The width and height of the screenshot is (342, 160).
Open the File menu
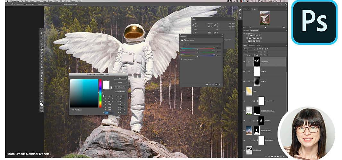[x=22, y=1]
